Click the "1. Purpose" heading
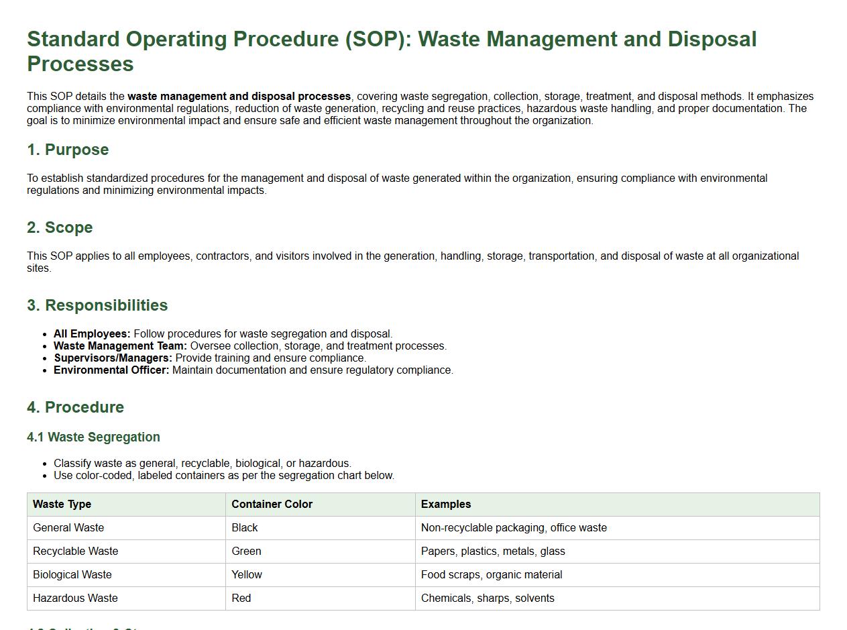Image resolution: width=847 pixels, height=630 pixels. [68, 150]
